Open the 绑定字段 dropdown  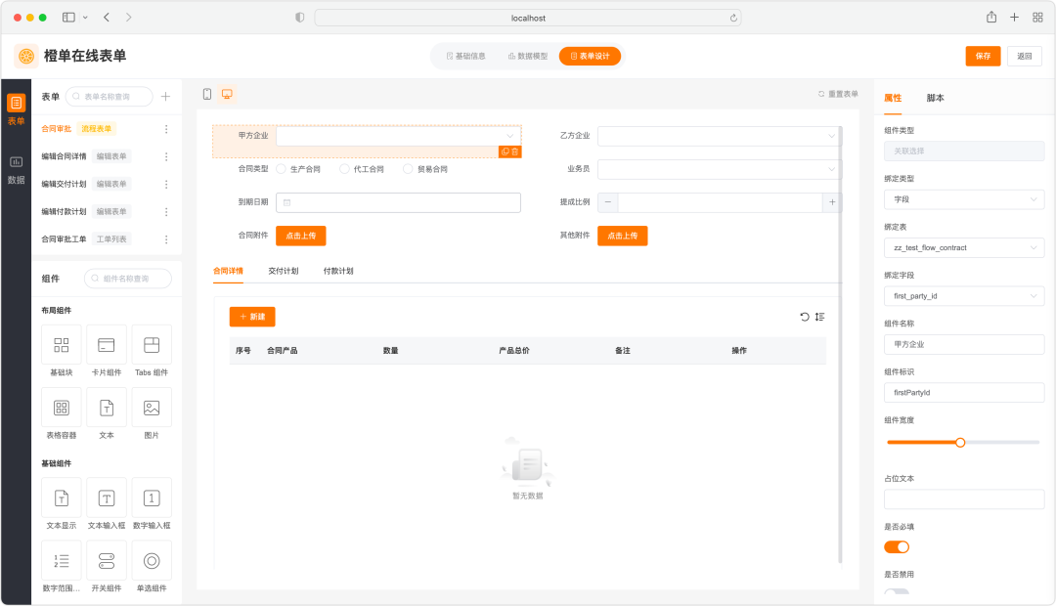(x=964, y=296)
